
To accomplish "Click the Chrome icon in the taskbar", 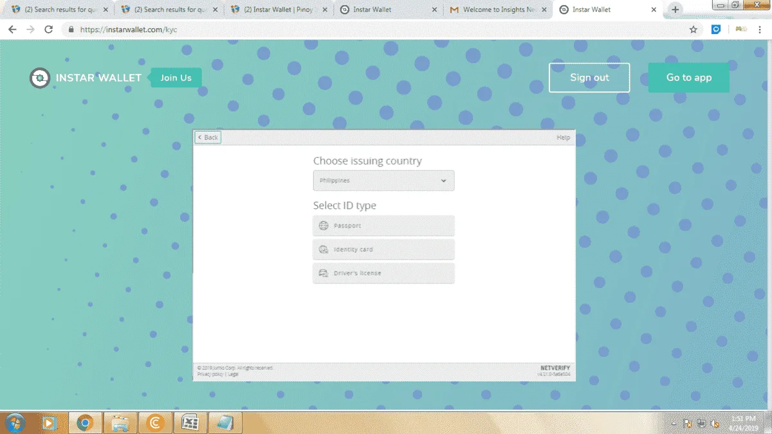I will [x=84, y=422].
